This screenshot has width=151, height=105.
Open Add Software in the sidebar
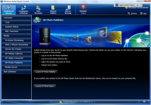click(16, 72)
